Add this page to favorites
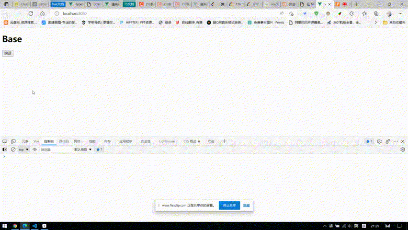408x230 pixels. point(291,13)
